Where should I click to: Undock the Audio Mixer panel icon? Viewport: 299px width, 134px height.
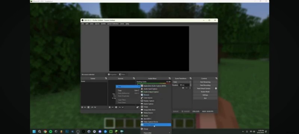click(x=170, y=79)
